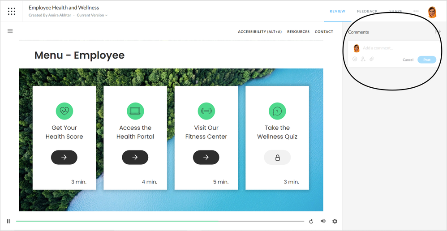Collapse the Comments panel arrow
Image resolution: width=447 pixels, height=231 pixels.
[x=438, y=31]
